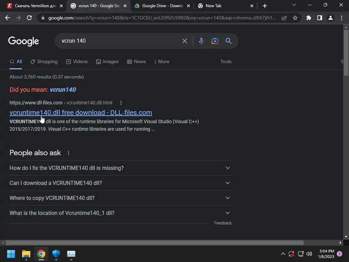Open a new browser tab
Image resolution: width=349 pixels, height=262 pixels.
(264, 6)
